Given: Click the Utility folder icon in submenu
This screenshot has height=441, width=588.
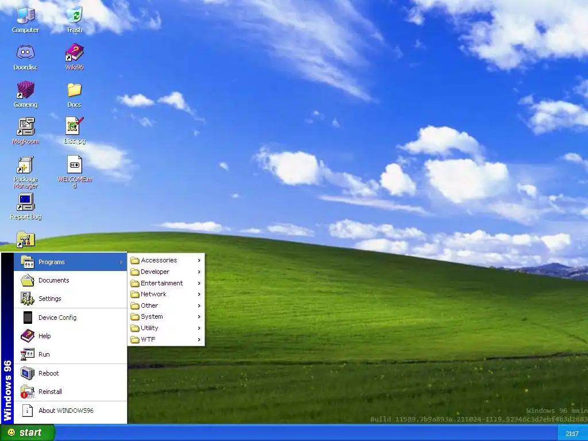Looking at the screenshot, I should pos(135,328).
